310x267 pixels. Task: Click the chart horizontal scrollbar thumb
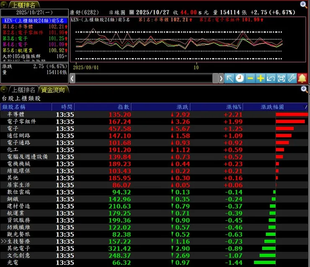pos(215,78)
